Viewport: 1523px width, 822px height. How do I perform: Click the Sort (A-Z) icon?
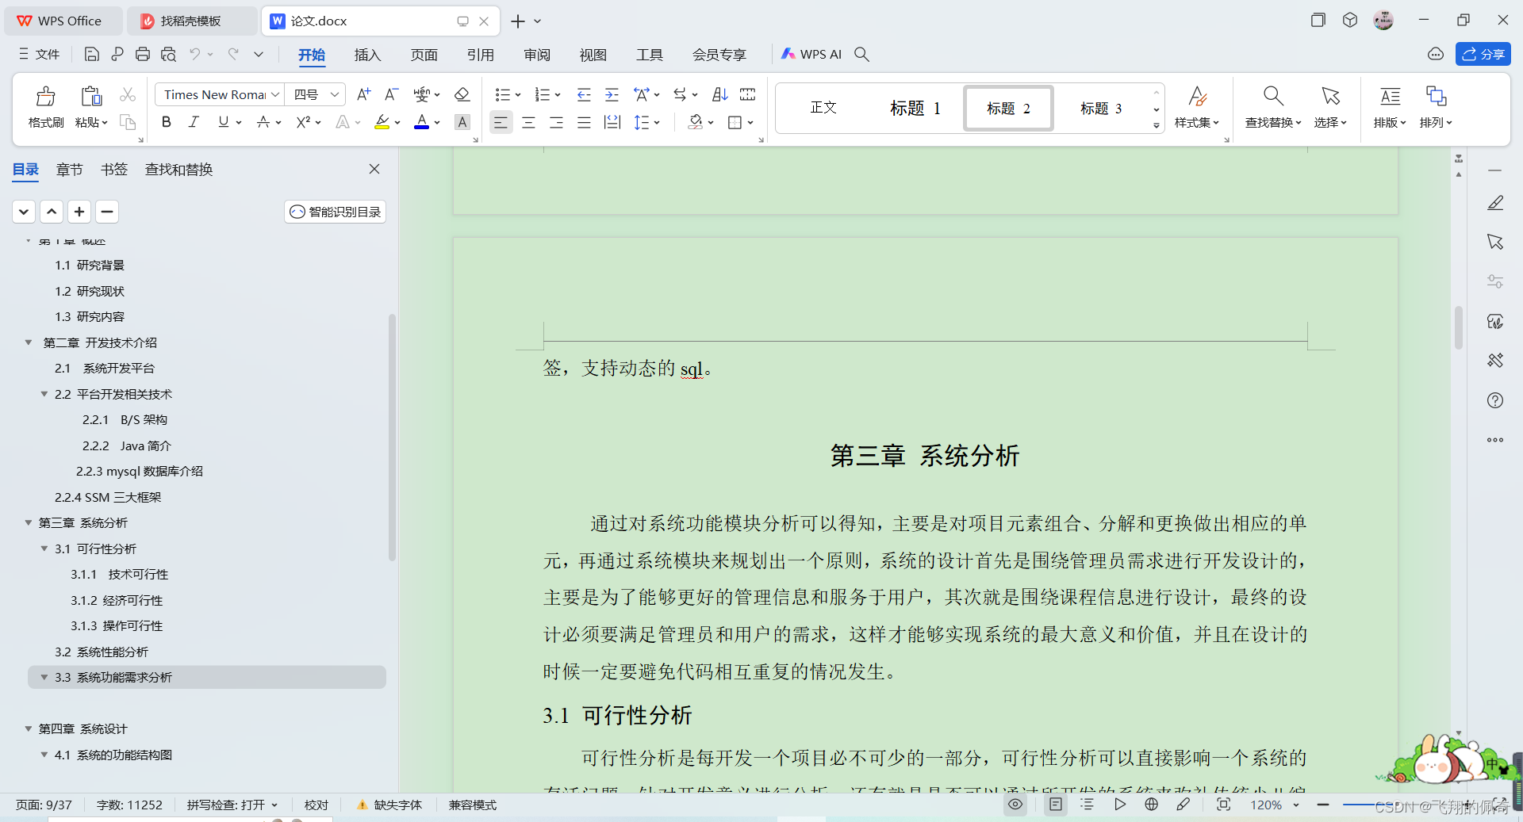click(719, 94)
